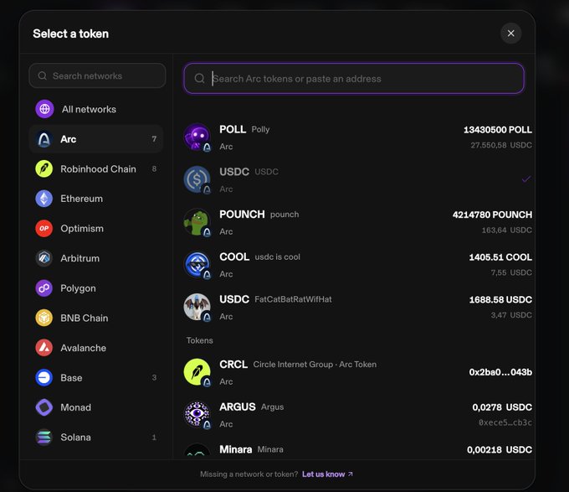Click the purple checkmark on USDC row

coord(526,179)
